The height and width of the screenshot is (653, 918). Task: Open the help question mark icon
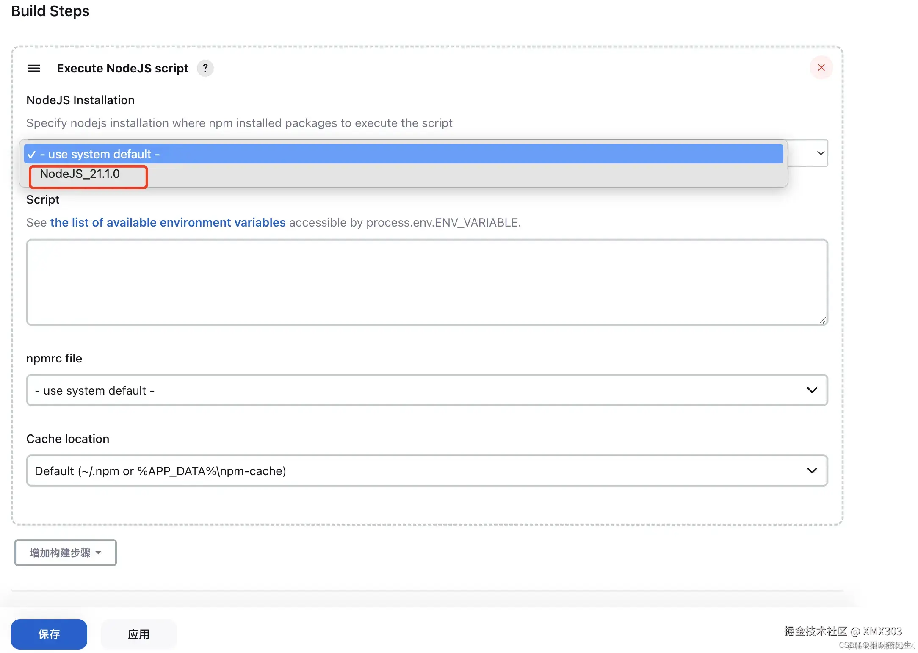[205, 68]
